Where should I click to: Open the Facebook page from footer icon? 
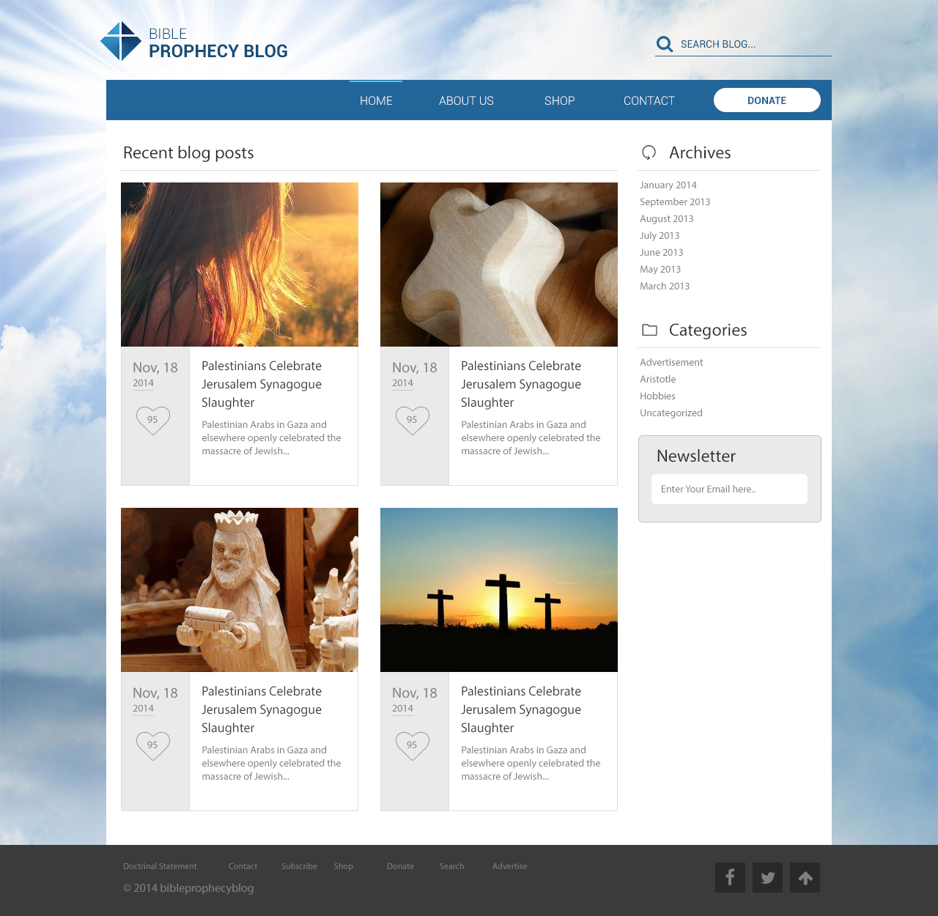click(x=730, y=878)
